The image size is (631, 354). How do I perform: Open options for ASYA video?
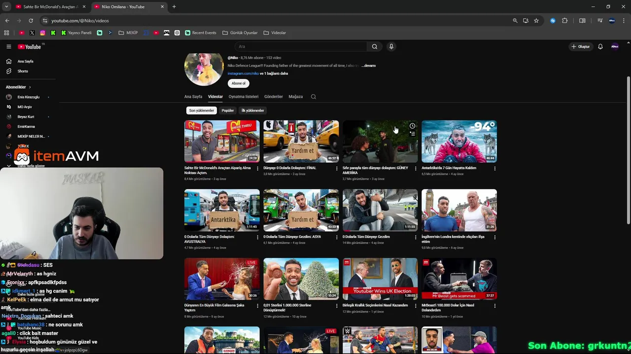337,237
